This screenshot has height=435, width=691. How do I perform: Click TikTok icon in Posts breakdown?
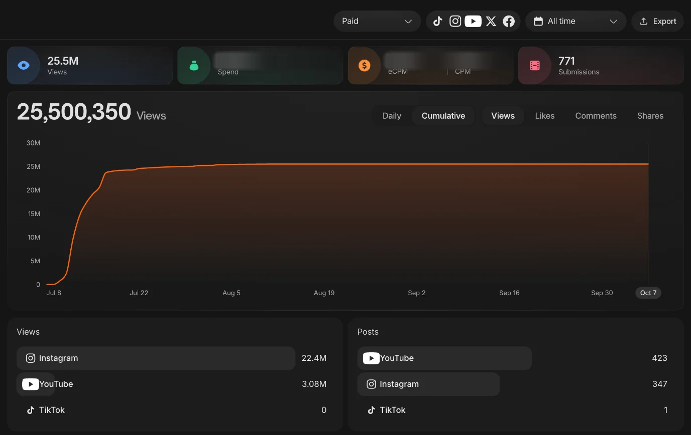(371, 410)
